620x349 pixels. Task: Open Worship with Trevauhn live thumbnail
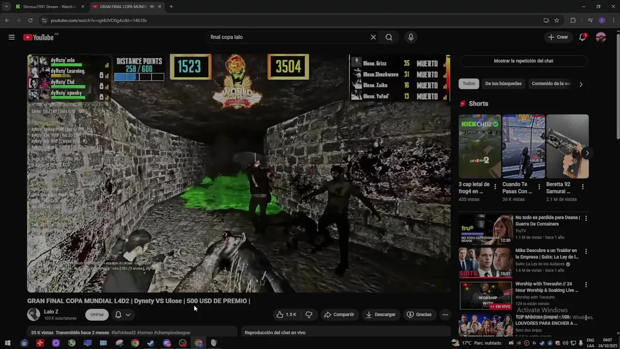[486, 296]
